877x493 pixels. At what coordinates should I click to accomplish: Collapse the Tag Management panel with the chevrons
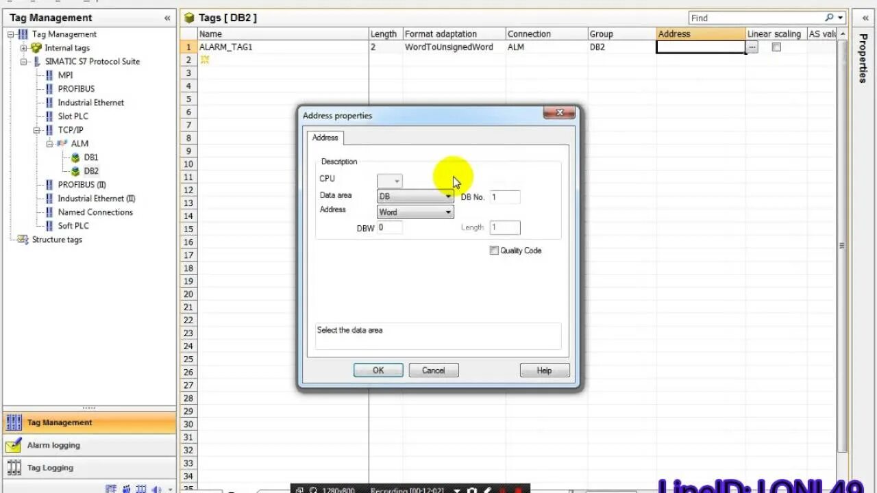pos(167,18)
